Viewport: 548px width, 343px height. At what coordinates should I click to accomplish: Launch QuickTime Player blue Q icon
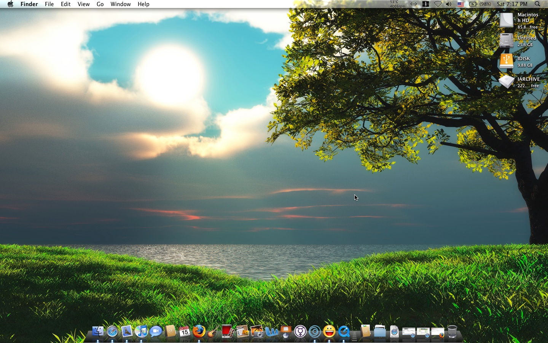(344, 331)
